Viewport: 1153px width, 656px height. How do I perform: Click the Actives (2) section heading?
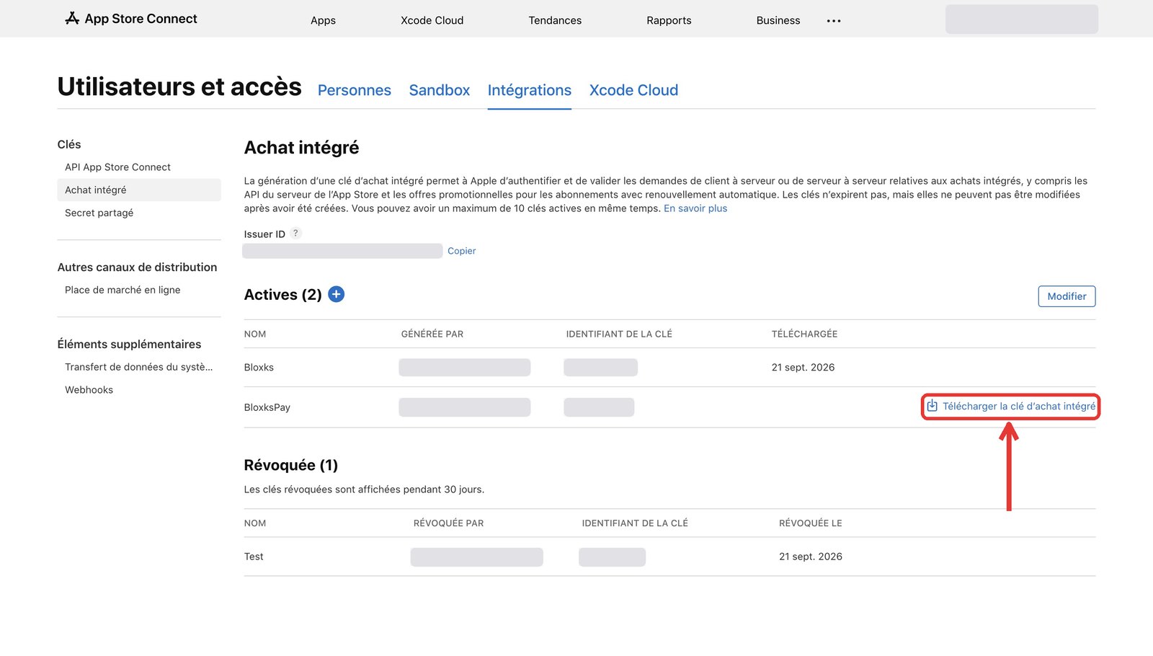tap(282, 295)
